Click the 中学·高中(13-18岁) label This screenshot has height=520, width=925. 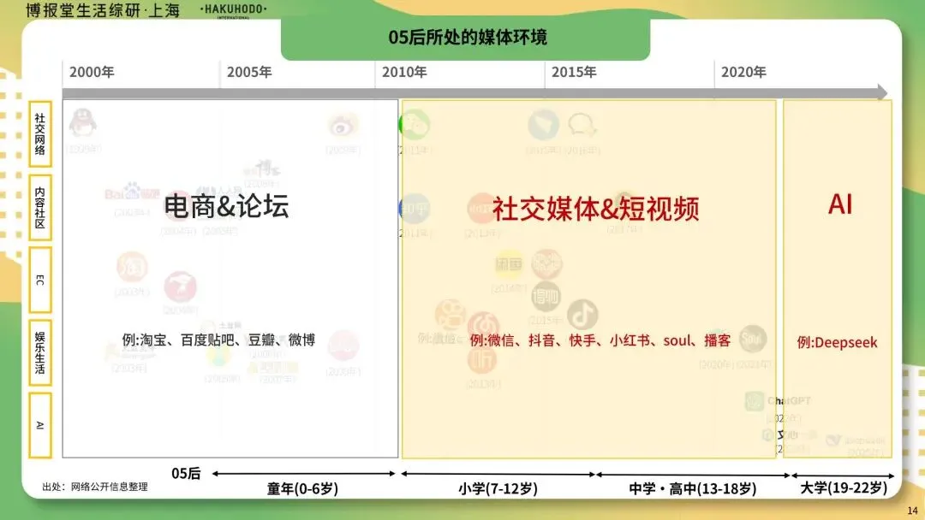[693, 489]
